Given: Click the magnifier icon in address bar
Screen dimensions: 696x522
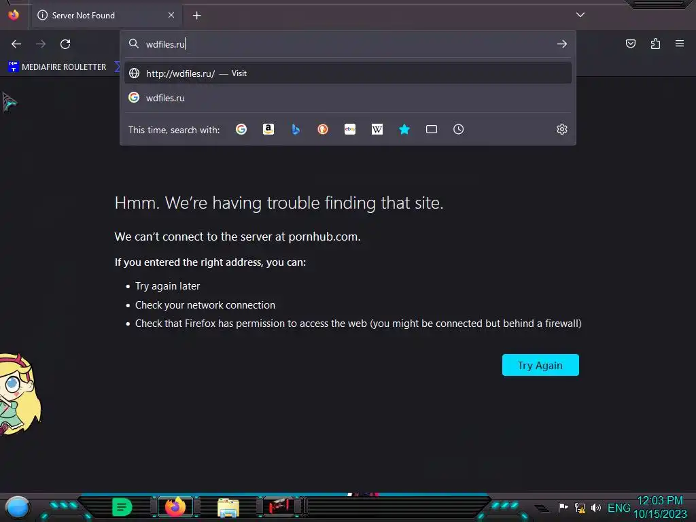Looking at the screenshot, I should 134,43.
